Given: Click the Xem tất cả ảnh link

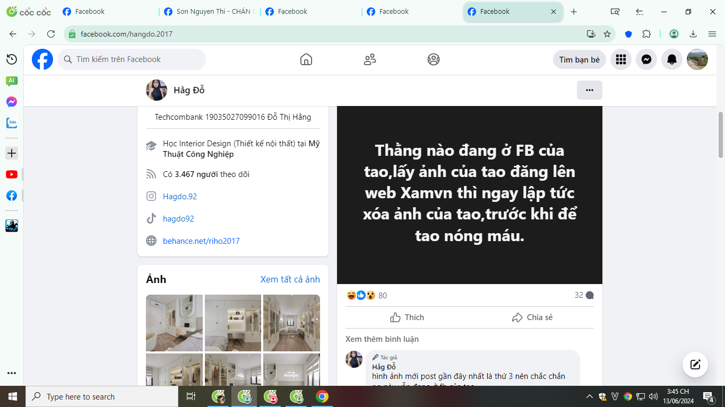Looking at the screenshot, I should coord(290,279).
